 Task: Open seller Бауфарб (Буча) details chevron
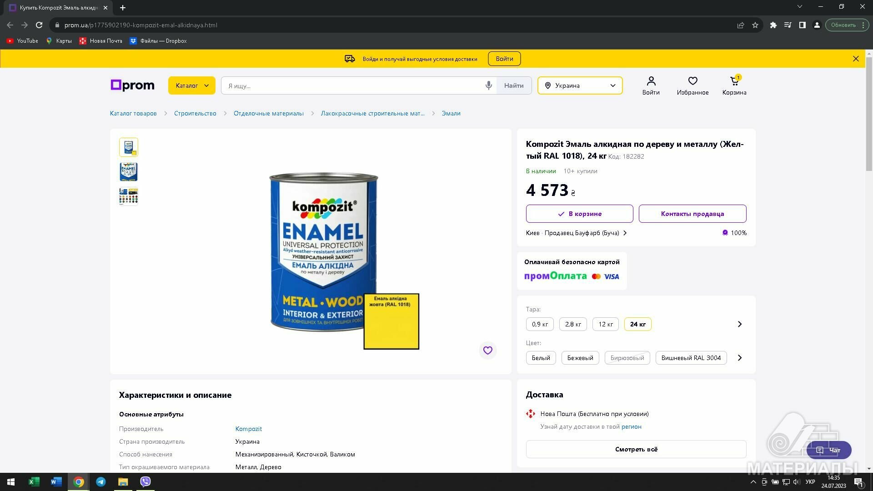tap(625, 233)
